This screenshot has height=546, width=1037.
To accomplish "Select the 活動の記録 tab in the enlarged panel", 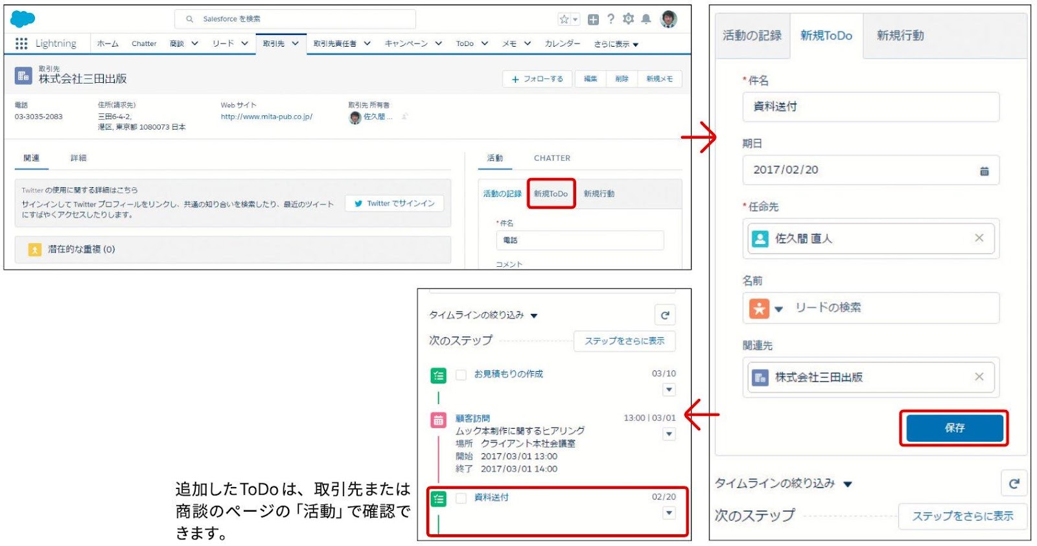I will 752,36.
